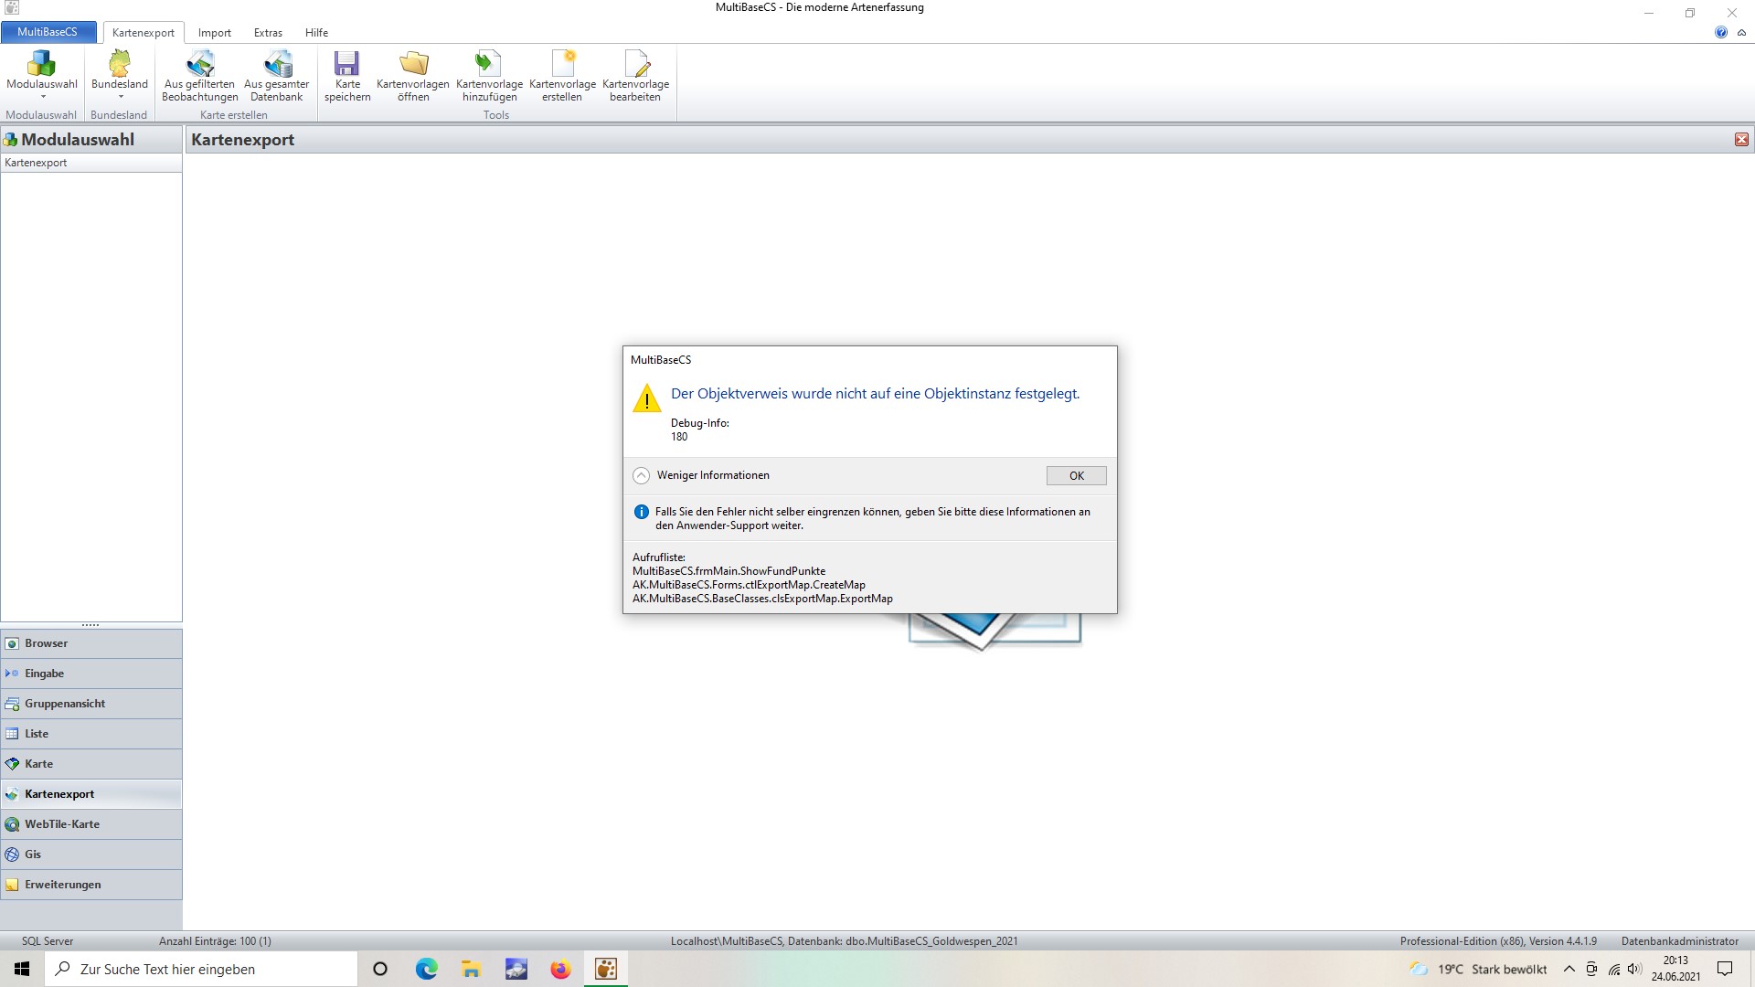The width and height of the screenshot is (1755, 987).
Task: Click the Professional-Edition version status text
Action: pos(1498,941)
